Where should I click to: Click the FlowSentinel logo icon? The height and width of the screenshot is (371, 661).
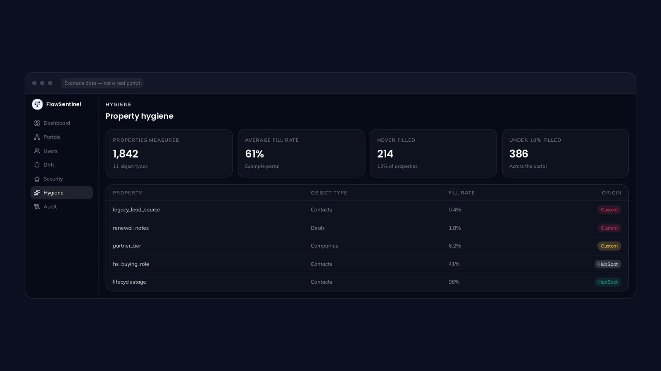(38, 104)
